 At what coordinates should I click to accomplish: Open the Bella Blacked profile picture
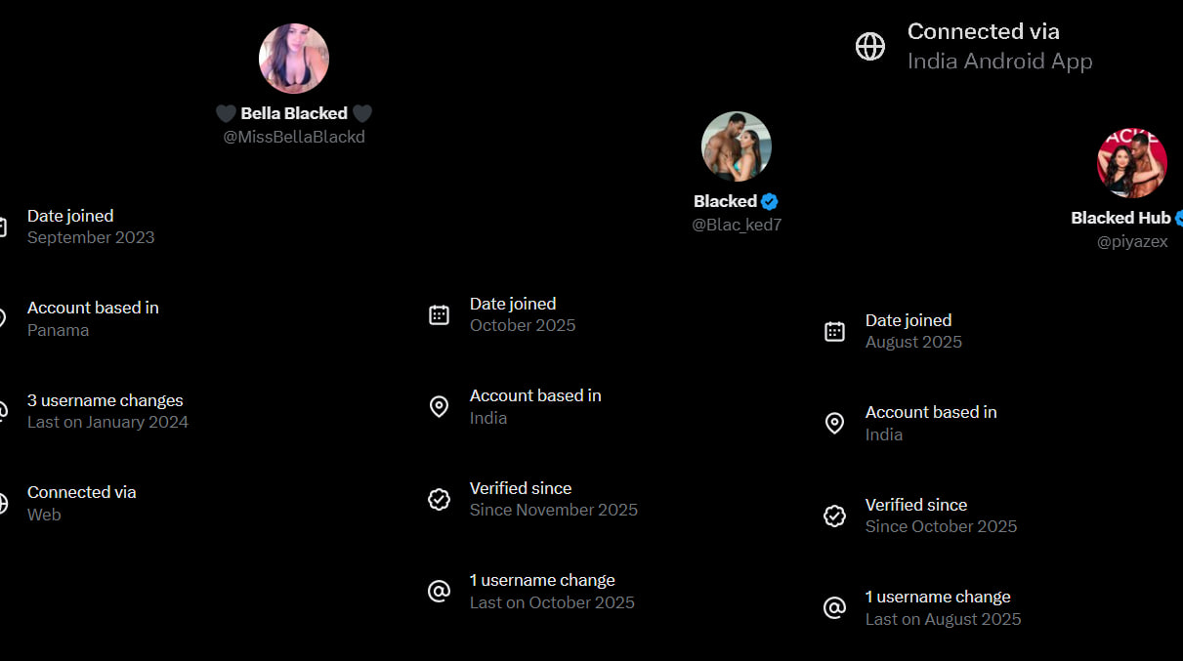click(294, 59)
